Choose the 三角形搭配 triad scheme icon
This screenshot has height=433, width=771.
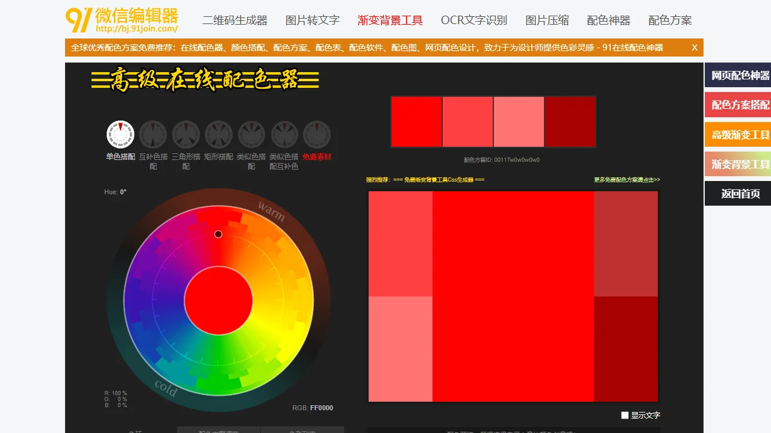tap(186, 135)
